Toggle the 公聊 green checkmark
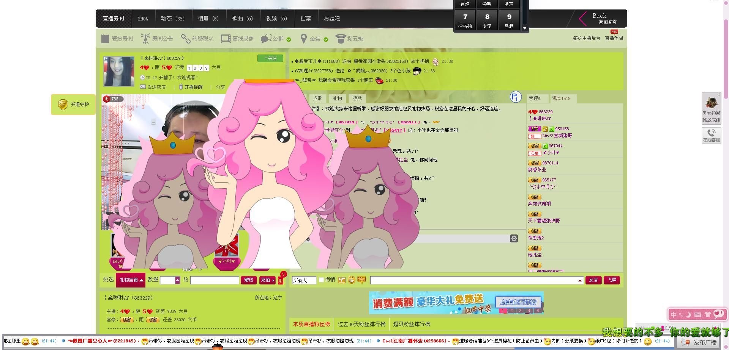Screen dimensions: 729x350 tap(289, 39)
